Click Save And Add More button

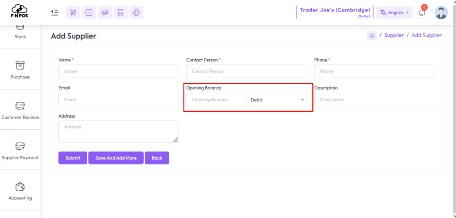pyautogui.click(x=116, y=158)
